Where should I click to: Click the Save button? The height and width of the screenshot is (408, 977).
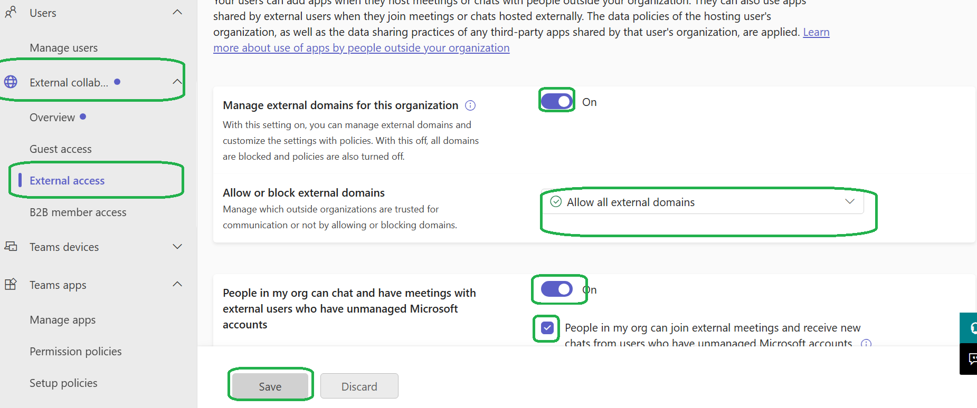(270, 386)
